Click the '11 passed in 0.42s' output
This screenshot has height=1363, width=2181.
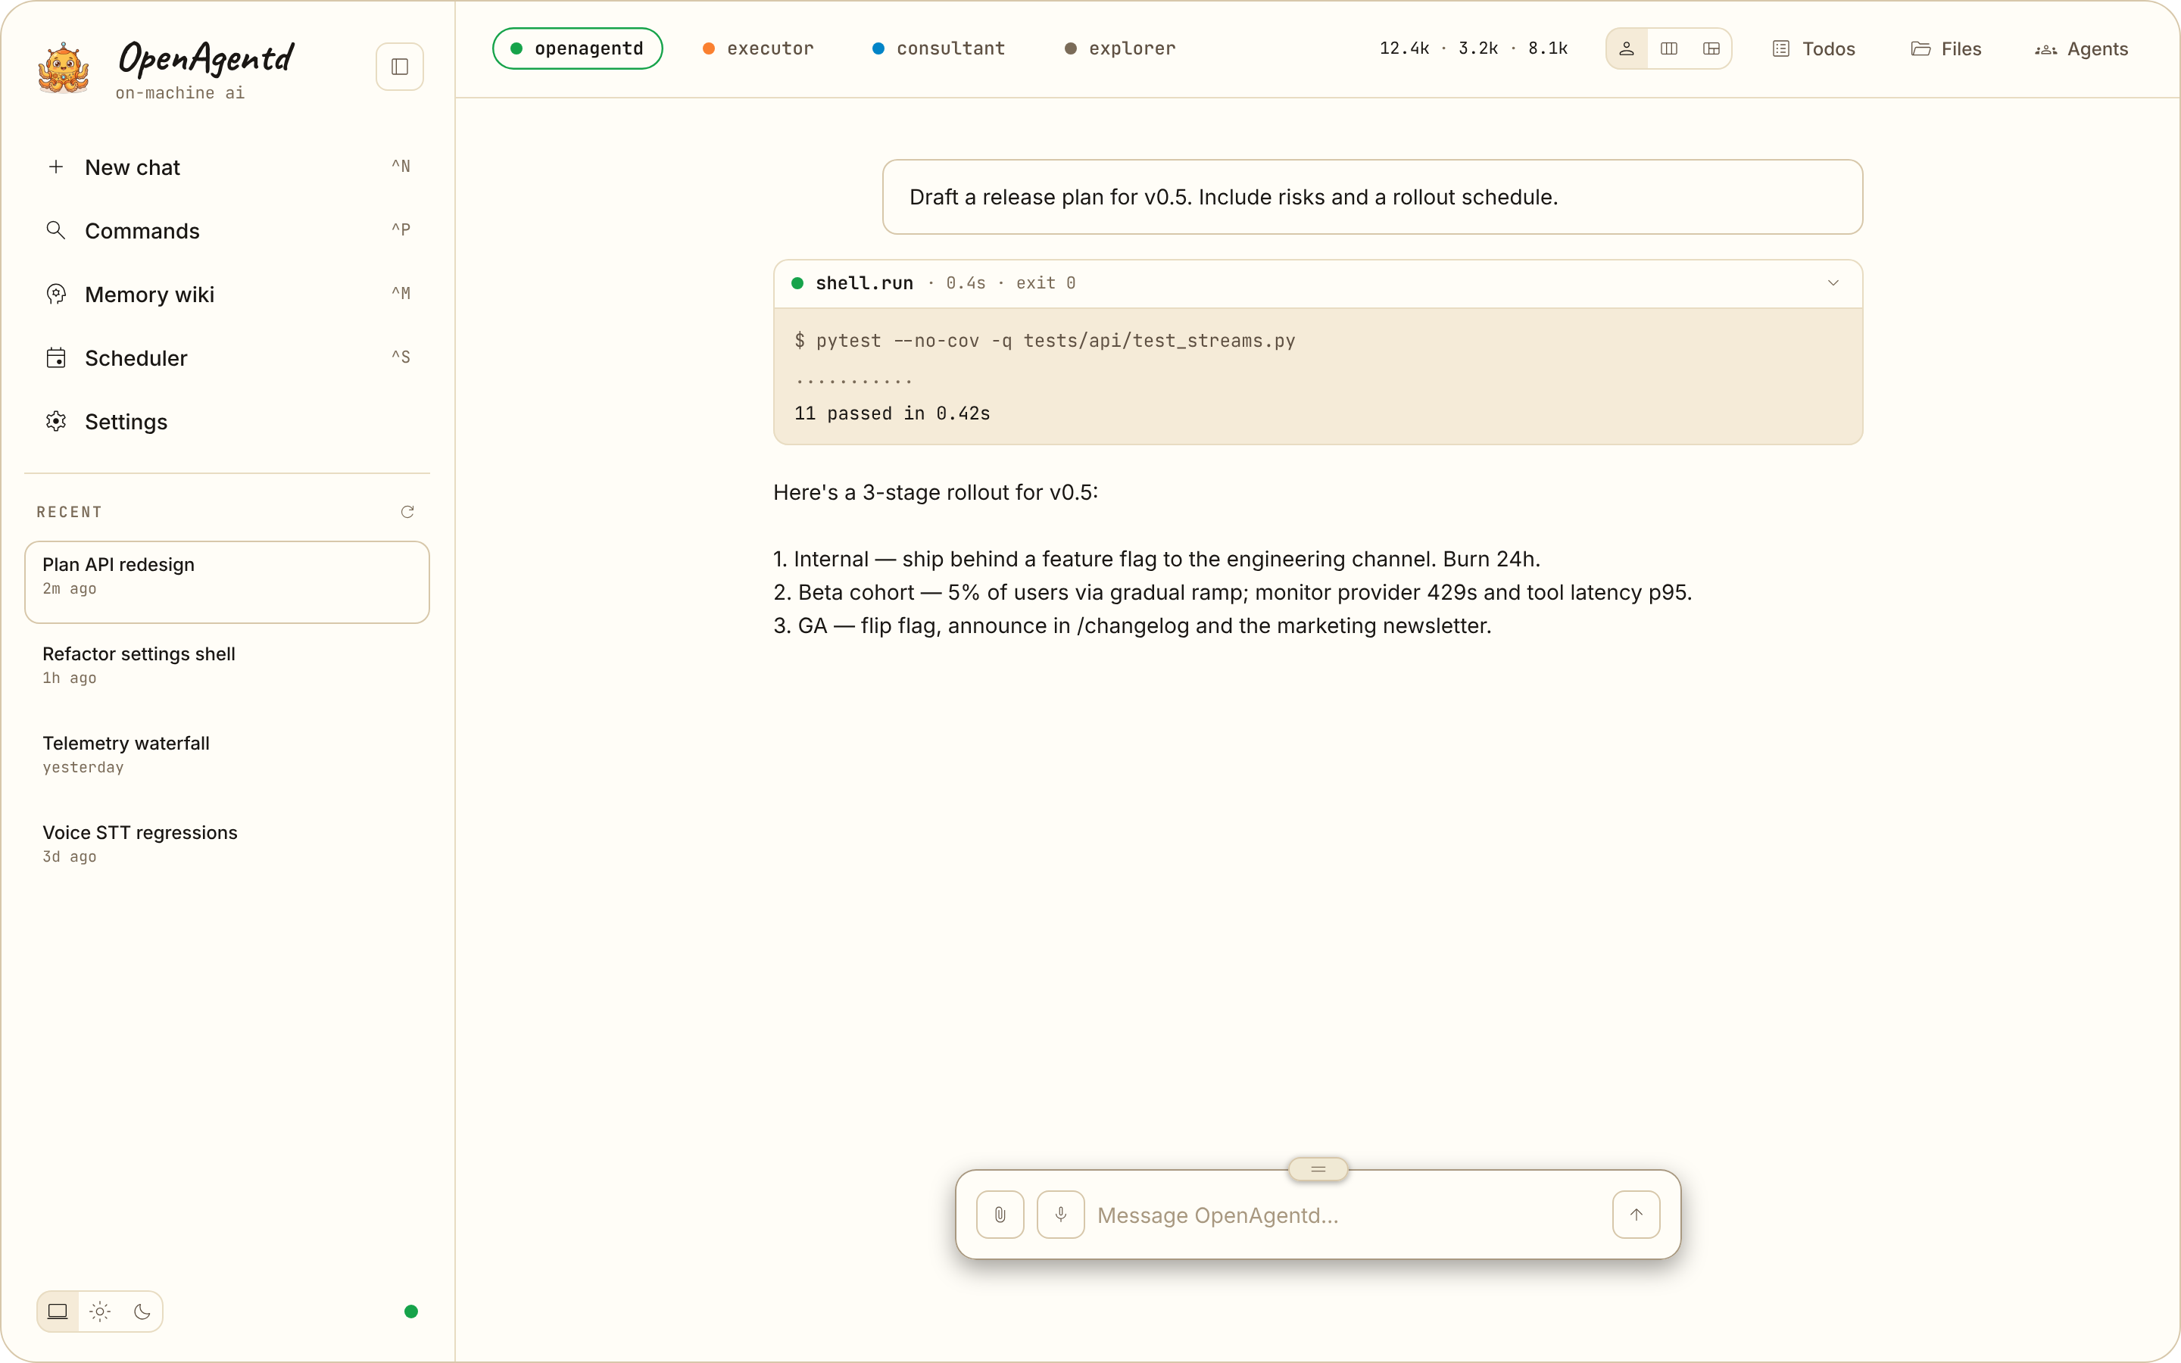click(x=892, y=413)
